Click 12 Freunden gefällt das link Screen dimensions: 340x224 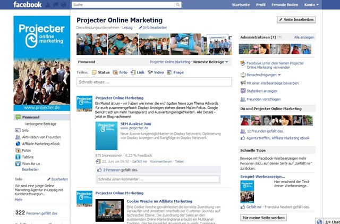click(x=265, y=131)
